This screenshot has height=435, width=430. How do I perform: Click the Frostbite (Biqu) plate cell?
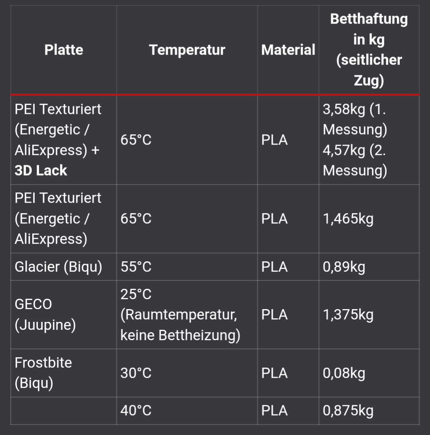[43, 373]
